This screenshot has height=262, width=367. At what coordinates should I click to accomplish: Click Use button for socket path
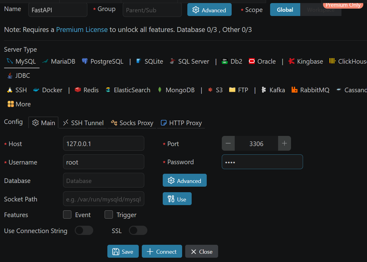click(177, 199)
